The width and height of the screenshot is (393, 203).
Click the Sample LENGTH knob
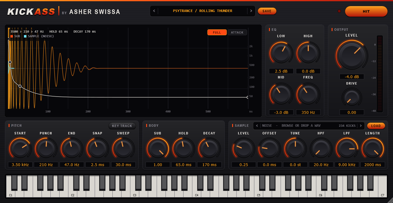coord(372,148)
